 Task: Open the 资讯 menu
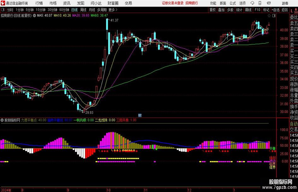[67, 3]
